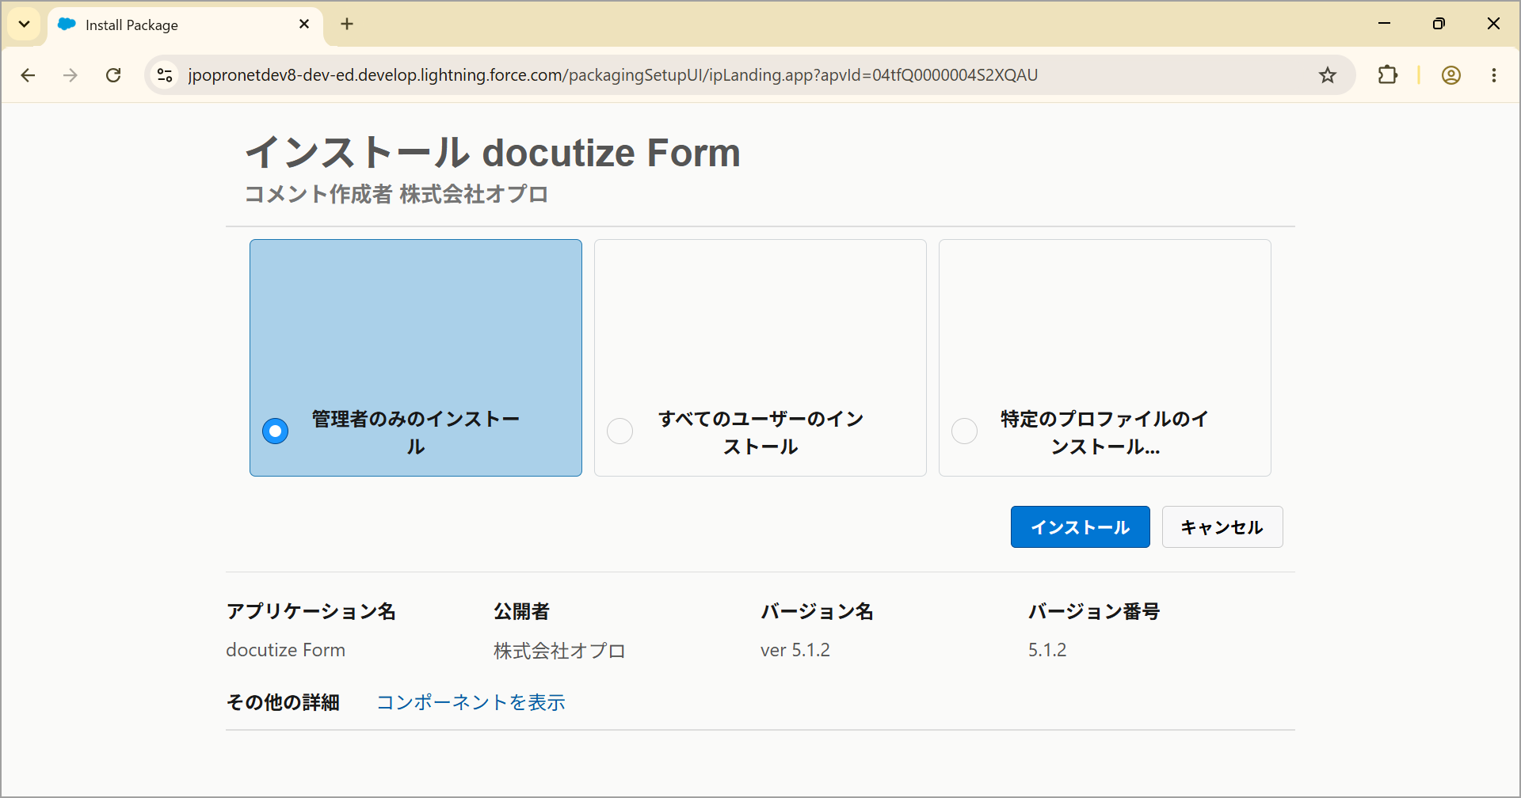Image resolution: width=1521 pixels, height=798 pixels.
Task: Click the browser forward arrow
Action: [71, 75]
